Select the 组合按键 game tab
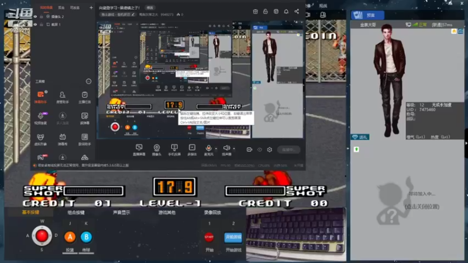468x263 pixels. click(x=76, y=212)
